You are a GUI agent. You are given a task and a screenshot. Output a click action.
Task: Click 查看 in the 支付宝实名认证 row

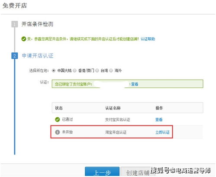tap(159, 119)
